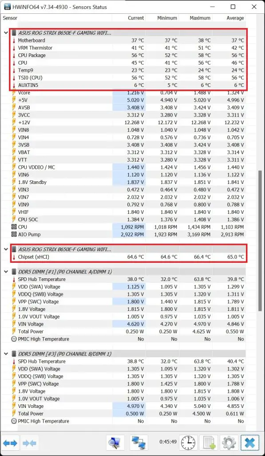
Task: Click the HWiNFO64 title bar app icon
Action: (x=7, y=7)
